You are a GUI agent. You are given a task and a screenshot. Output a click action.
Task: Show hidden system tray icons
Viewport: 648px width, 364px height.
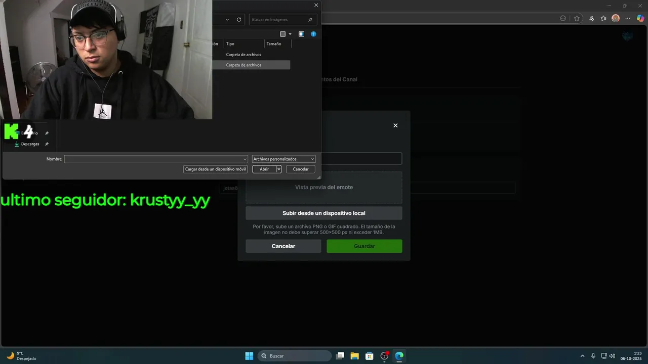(x=582, y=356)
